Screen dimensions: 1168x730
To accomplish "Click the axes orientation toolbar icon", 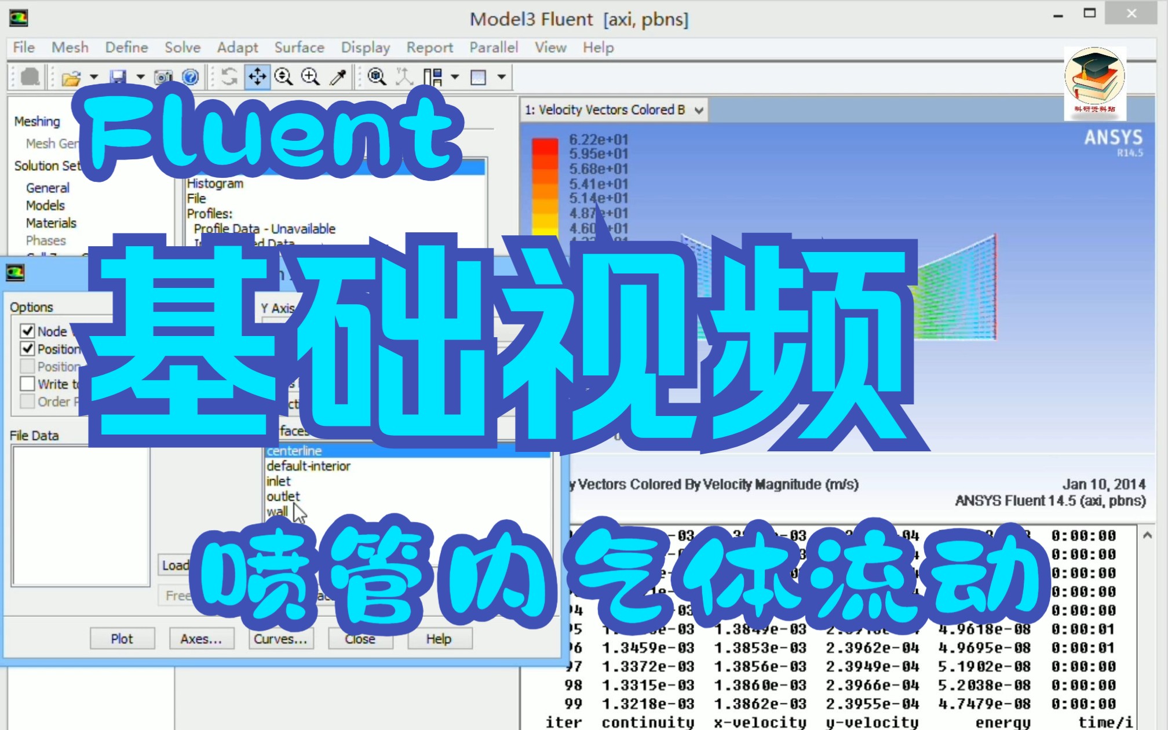I will tap(404, 76).
